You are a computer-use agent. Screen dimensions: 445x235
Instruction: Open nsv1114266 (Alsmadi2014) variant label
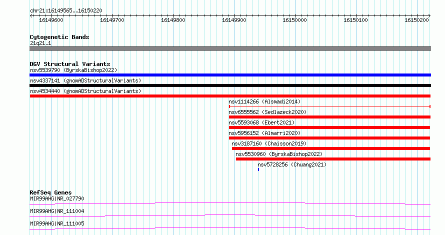point(264,101)
